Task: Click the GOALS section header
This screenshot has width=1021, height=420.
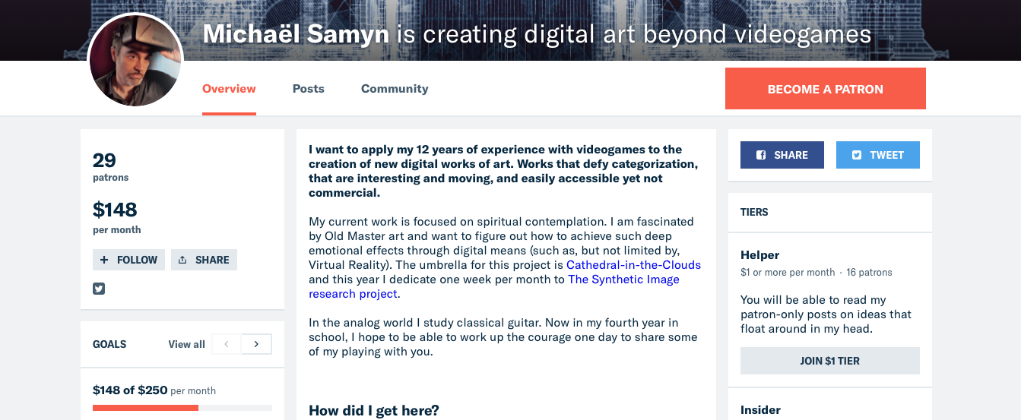Action: 109,344
